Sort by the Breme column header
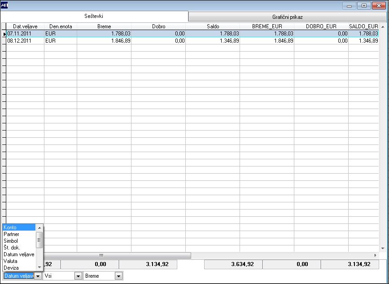The image size is (389, 284). [x=104, y=26]
